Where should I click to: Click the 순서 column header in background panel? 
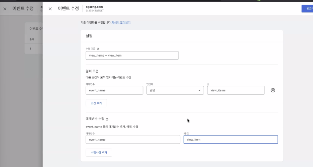point(32,39)
